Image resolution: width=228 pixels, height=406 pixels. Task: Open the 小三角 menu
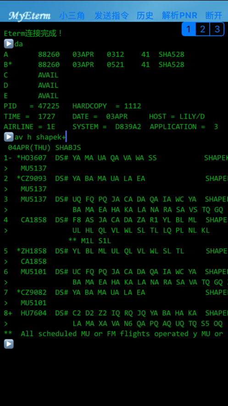[72, 16]
